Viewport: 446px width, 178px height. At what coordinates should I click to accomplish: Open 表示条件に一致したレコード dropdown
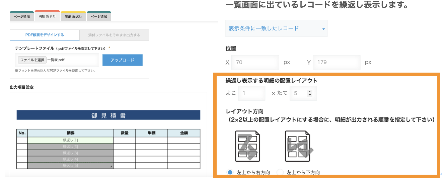point(276,28)
